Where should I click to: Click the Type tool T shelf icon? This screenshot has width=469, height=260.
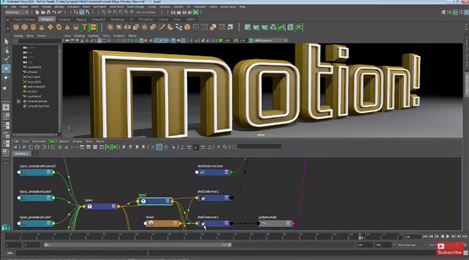click(84, 27)
